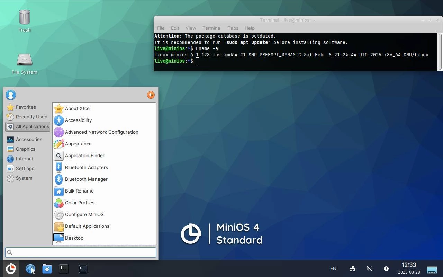Show the Accessories category

(28, 139)
